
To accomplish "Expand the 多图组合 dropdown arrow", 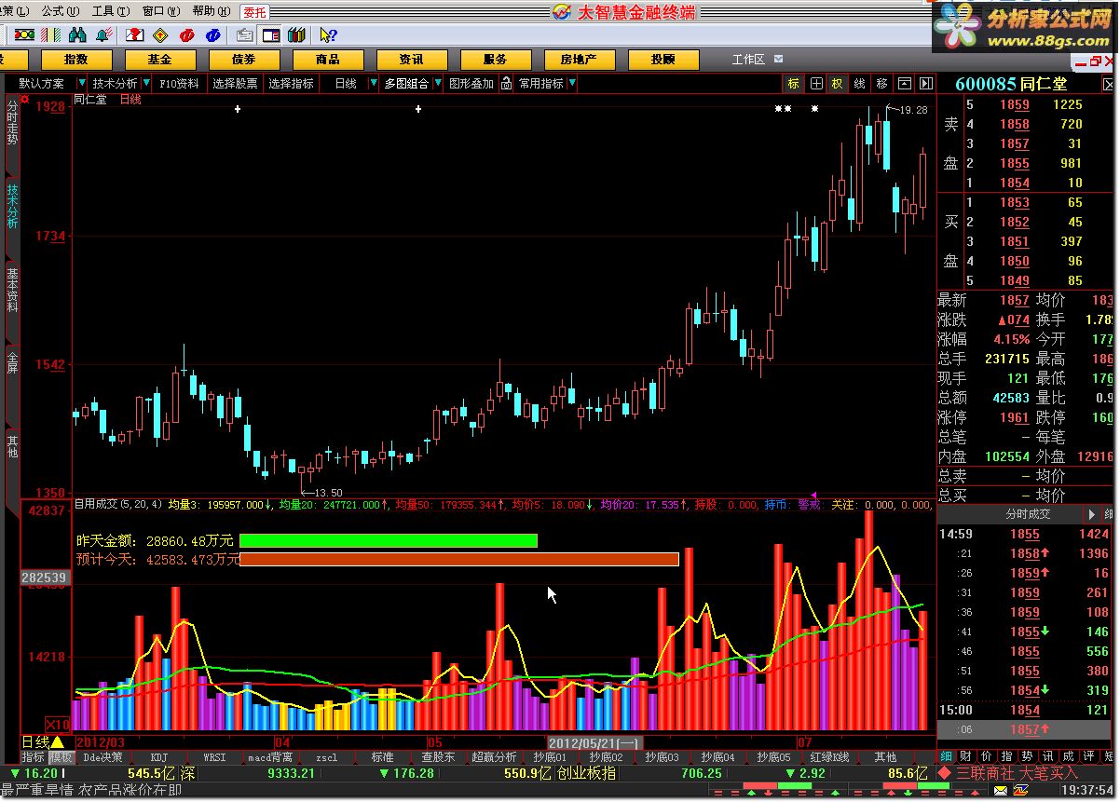I will tap(438, 84).
